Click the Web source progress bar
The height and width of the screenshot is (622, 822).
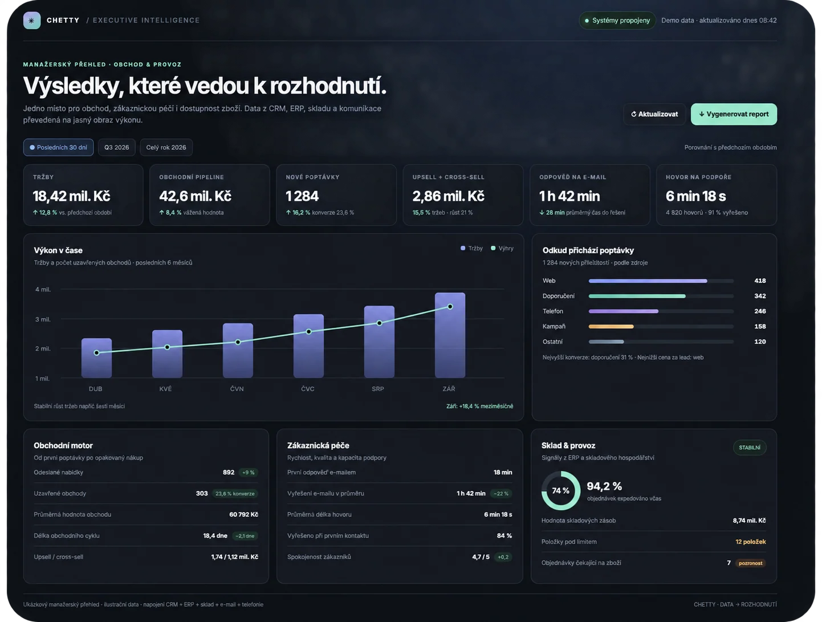(x=661, y=281)
